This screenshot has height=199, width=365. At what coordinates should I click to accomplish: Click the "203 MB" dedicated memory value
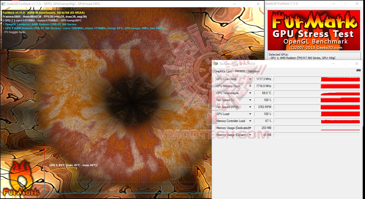coord(263,128)
